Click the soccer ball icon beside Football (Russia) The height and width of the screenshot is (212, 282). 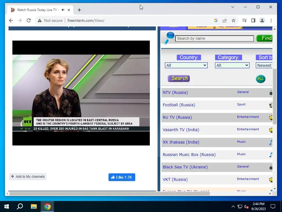271,105
